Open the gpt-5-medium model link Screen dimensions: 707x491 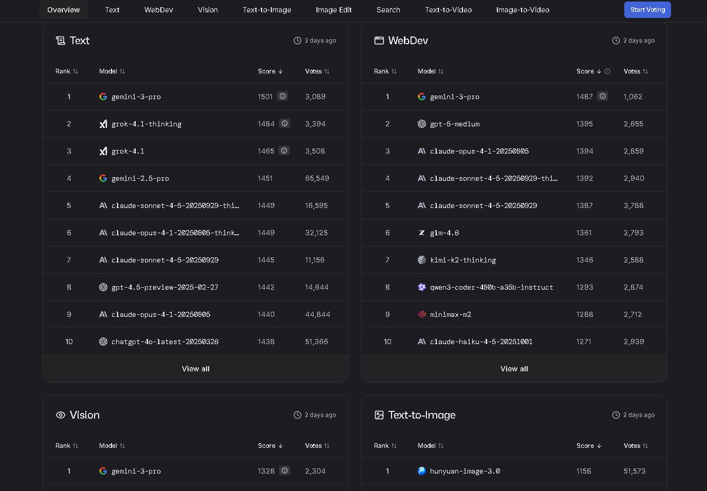point(455,124)
